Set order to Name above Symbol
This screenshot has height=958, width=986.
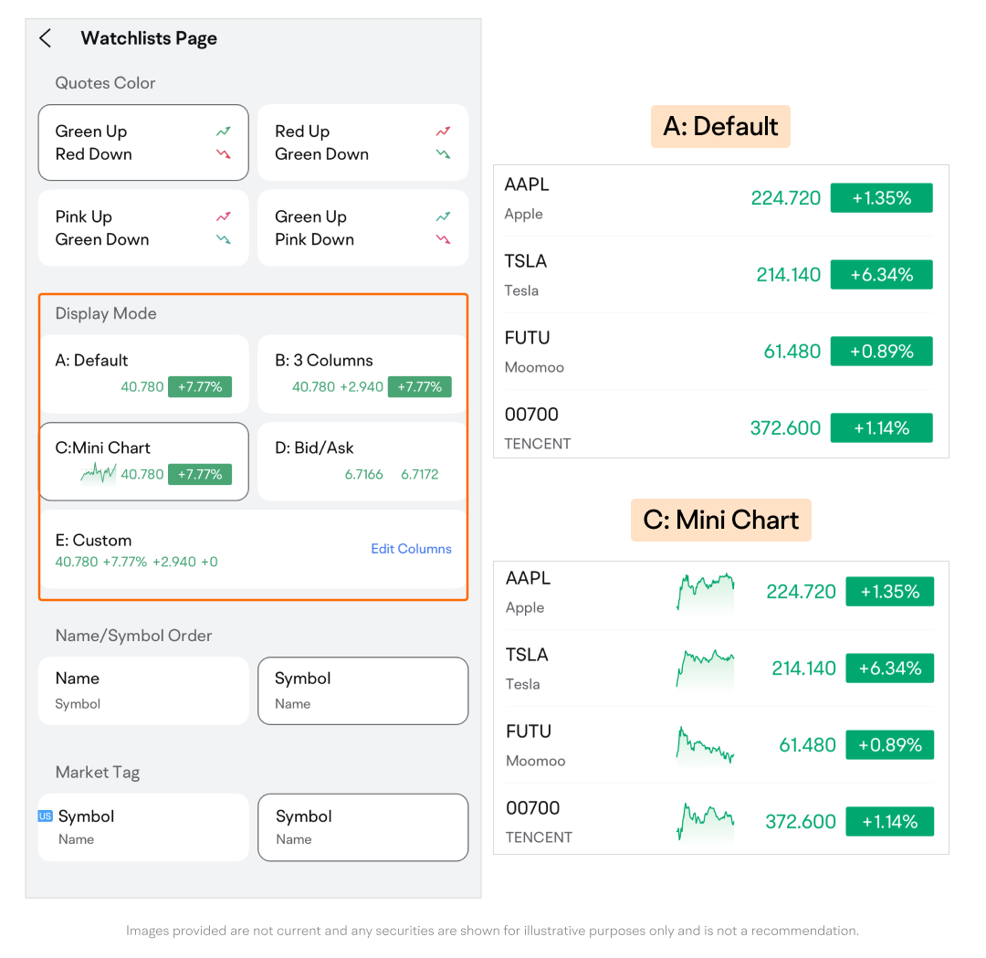143,690
